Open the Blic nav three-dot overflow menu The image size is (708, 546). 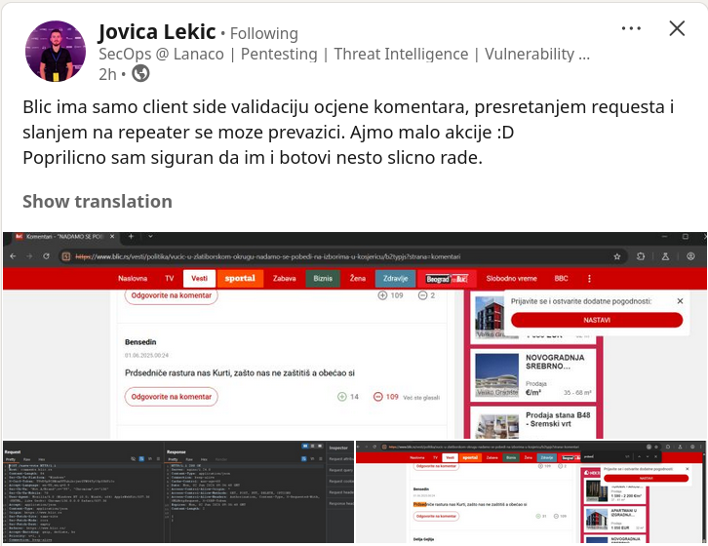pos(589,279)
